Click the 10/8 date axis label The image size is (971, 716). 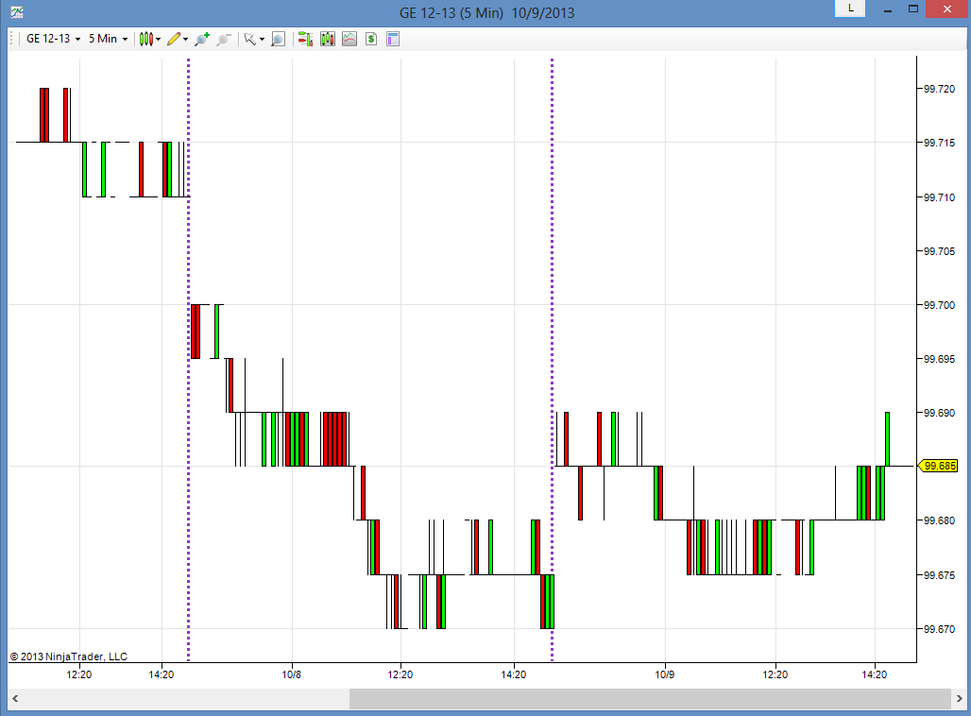pyautogui.click(x=292, y=673)
